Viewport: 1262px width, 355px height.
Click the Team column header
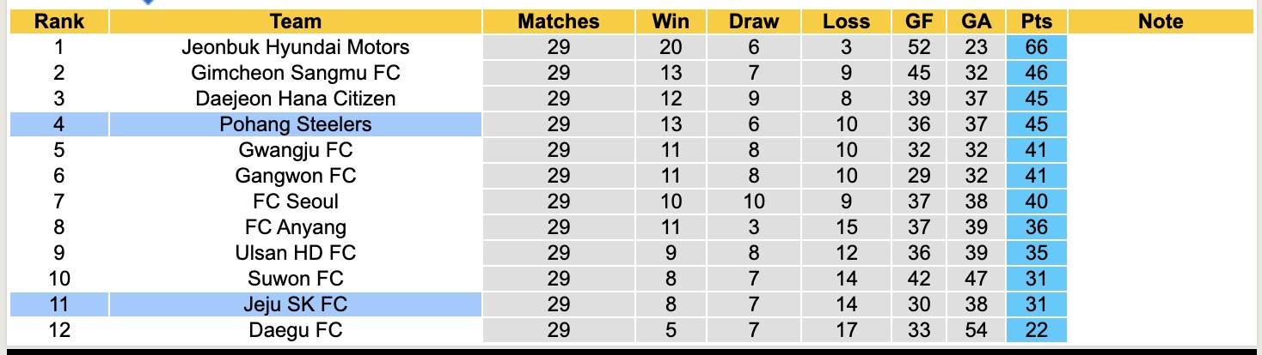[x=295, y=21]
